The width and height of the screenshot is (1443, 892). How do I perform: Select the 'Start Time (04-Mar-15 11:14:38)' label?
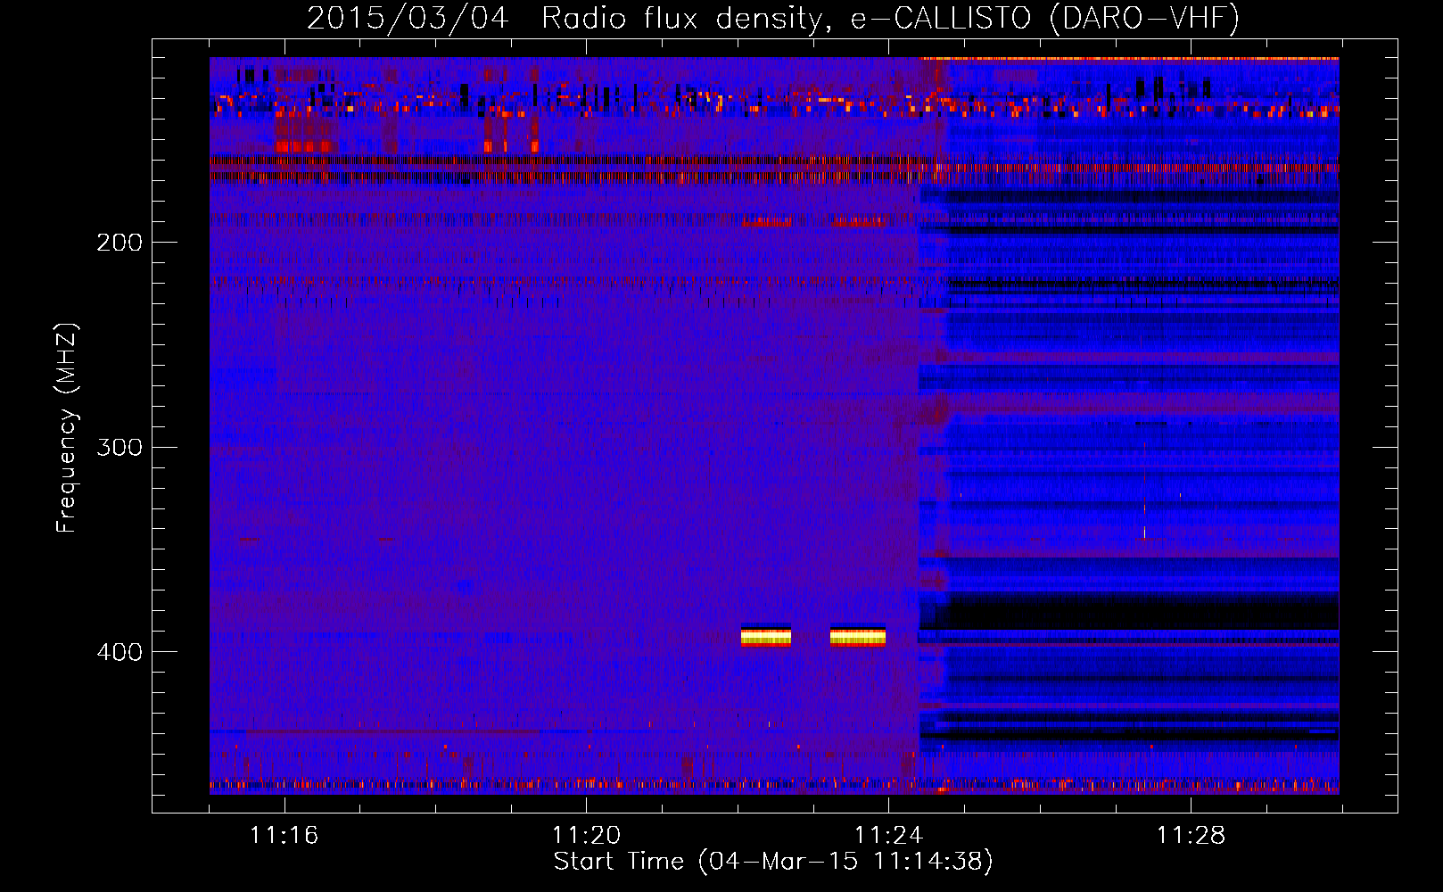[x=773, y=862]
